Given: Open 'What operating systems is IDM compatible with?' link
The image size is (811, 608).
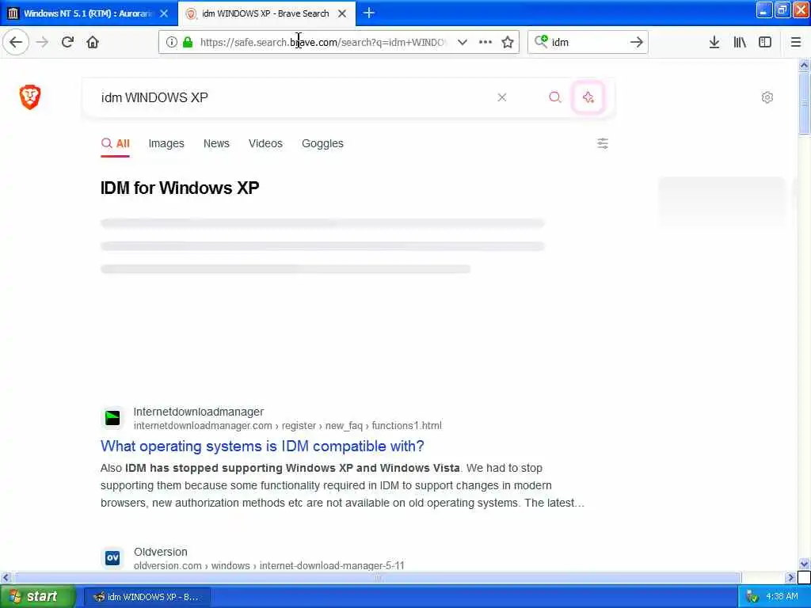Looking at the screenshot, I should click(x=262, y=446).
